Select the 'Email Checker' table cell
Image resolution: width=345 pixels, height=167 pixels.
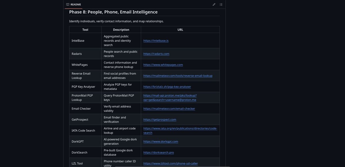click(85, 109)
